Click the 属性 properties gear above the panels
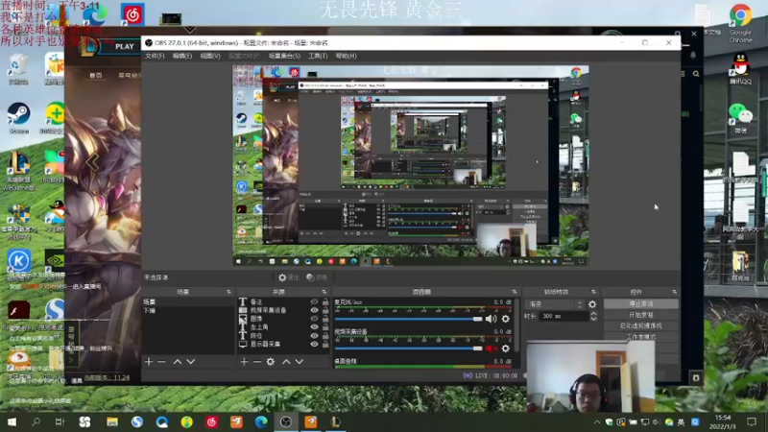 [x=289, y=277]
